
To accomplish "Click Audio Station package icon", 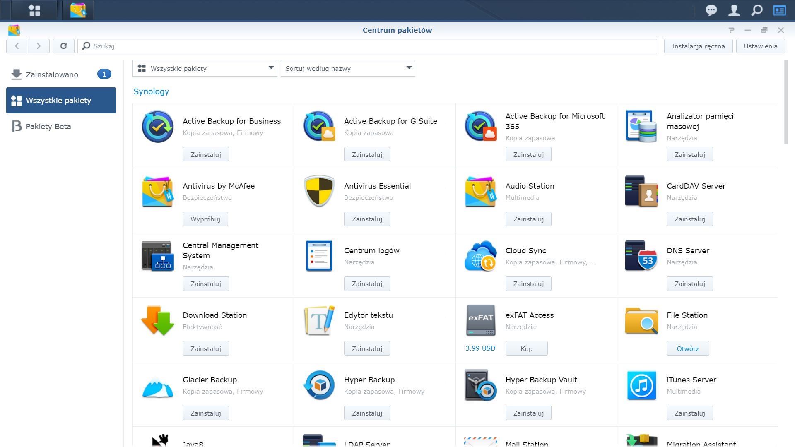I will pos(480,191).
